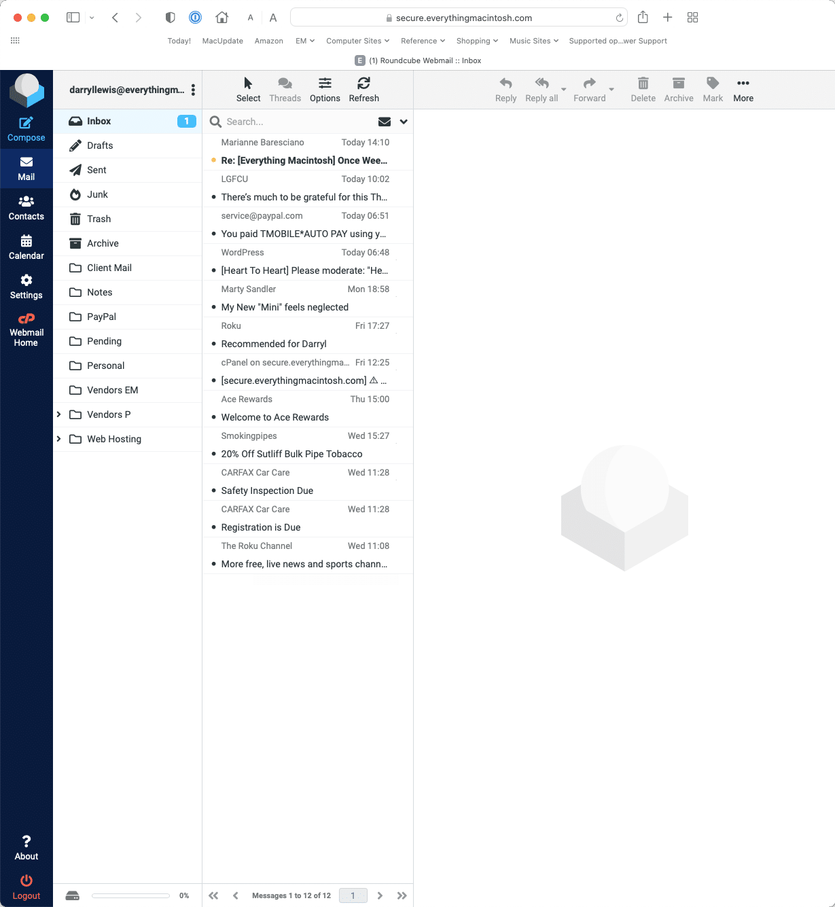
Task: Click the Mark tag button
Action: (x=713, y=90)
